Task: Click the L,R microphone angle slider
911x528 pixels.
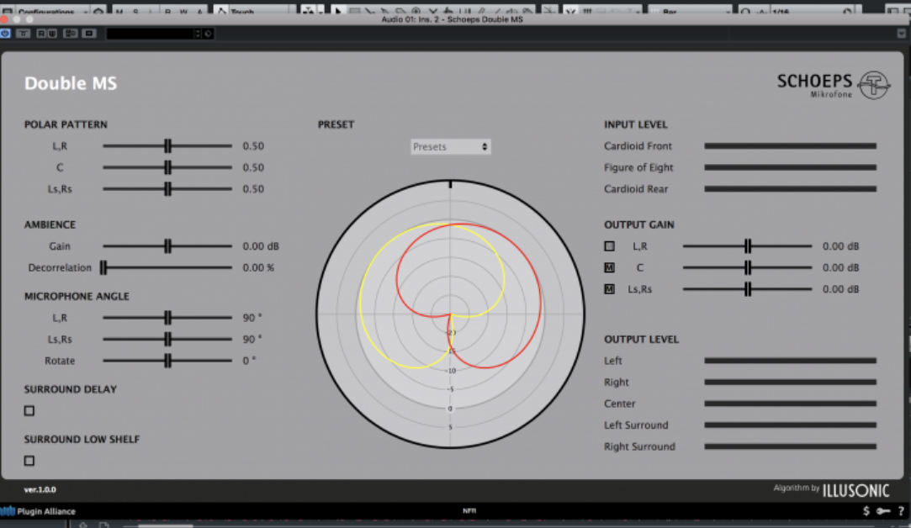Action: [x=167, y=318]
